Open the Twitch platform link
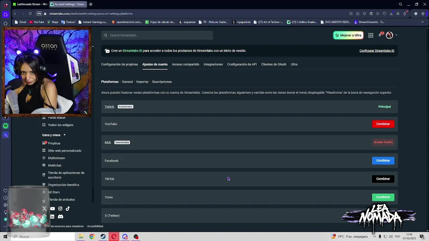429x241 pixels. 109,107
